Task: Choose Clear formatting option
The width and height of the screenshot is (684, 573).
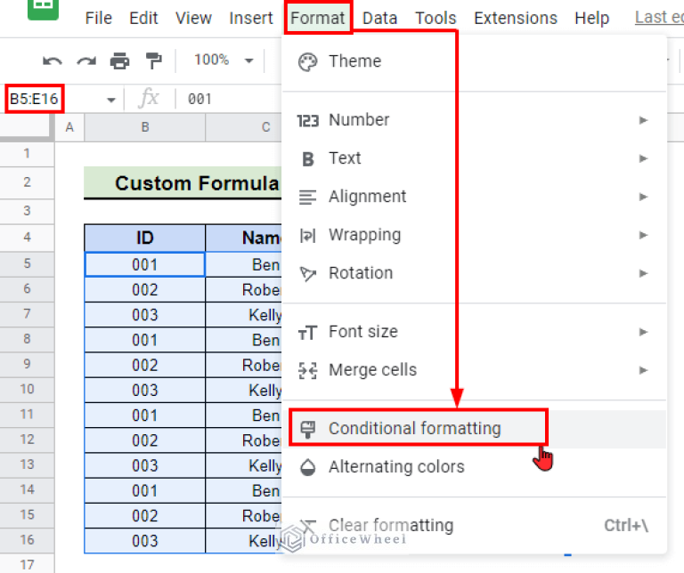Action: [x=390, y=526]
